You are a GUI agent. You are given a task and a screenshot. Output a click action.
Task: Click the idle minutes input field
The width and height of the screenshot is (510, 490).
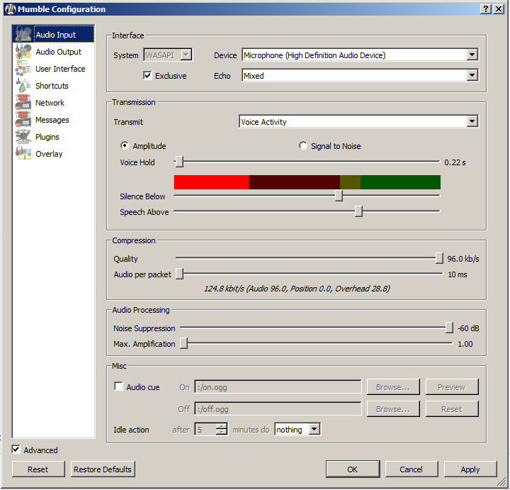click(x=206, y=430)
